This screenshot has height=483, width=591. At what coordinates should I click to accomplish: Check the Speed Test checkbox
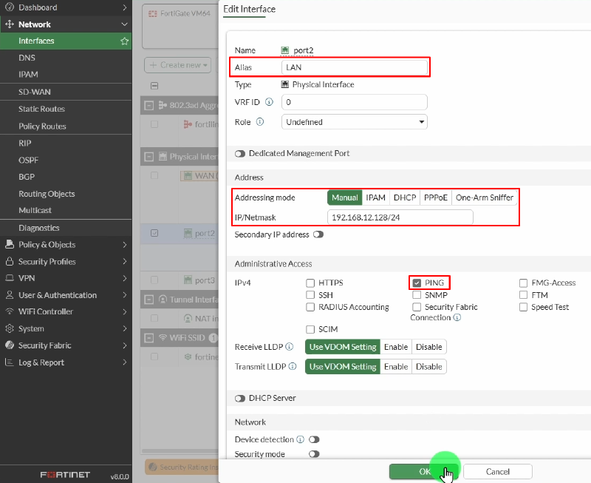point(523,307)
